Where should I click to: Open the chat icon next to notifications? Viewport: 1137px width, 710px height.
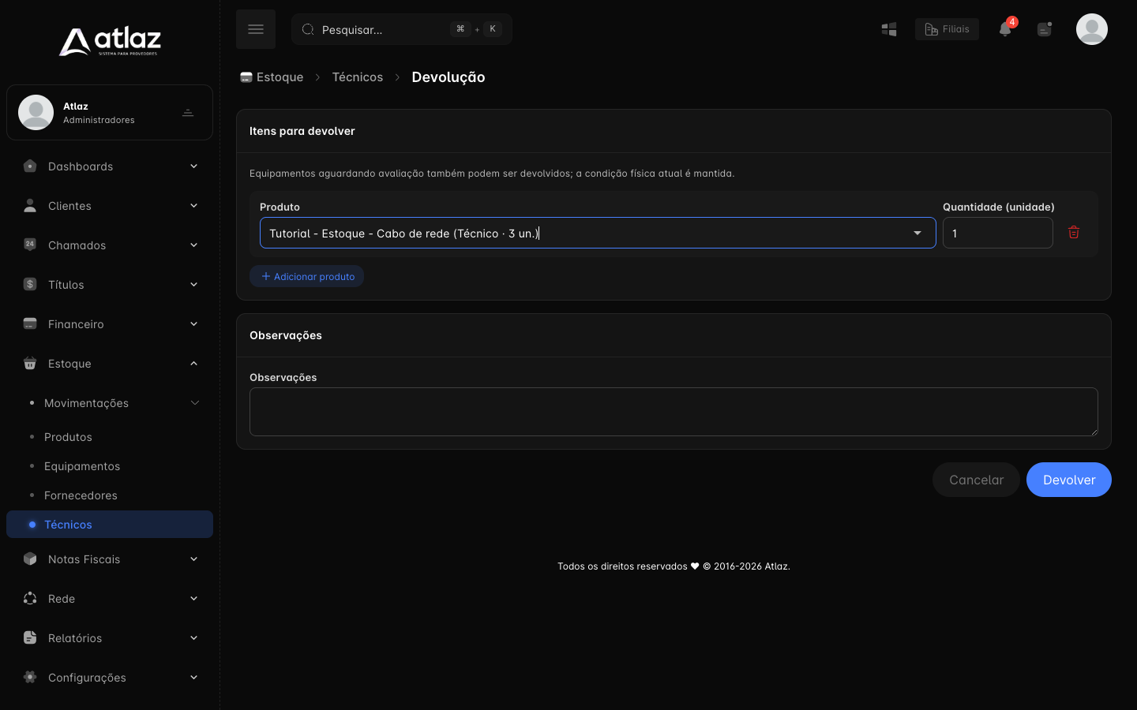[x=1045, y=29]
